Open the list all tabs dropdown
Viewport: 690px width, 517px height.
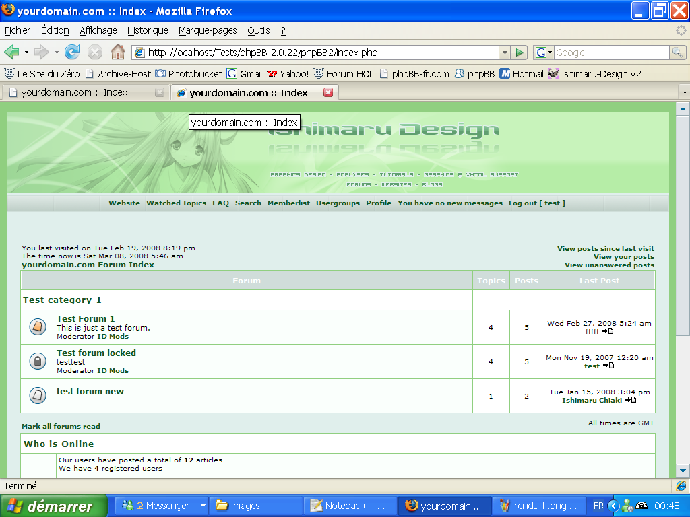[684, 93]
